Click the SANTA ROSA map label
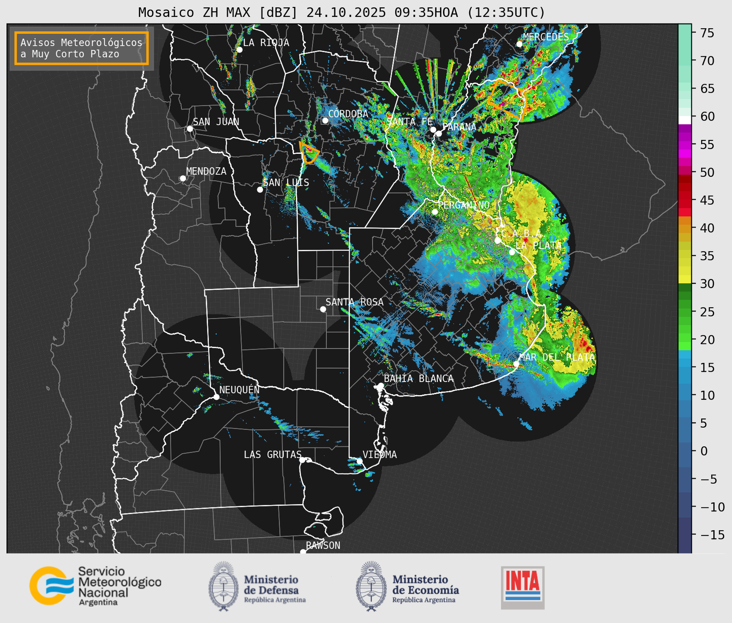Screen dimensions: 732x623 pyautogui.click(x=355, y=302)
